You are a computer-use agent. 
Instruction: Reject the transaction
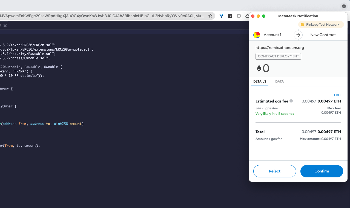(x=274, y=171)
